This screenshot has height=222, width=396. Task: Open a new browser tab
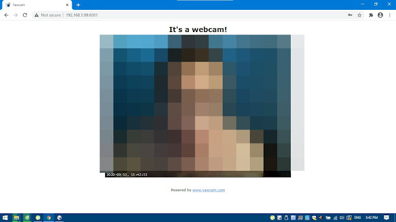coord(78,5)
